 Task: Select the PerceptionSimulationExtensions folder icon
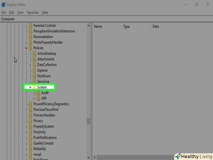[x=30, y=31]
